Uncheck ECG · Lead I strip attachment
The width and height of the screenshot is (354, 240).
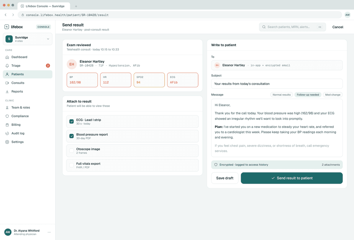click(71, 121)
